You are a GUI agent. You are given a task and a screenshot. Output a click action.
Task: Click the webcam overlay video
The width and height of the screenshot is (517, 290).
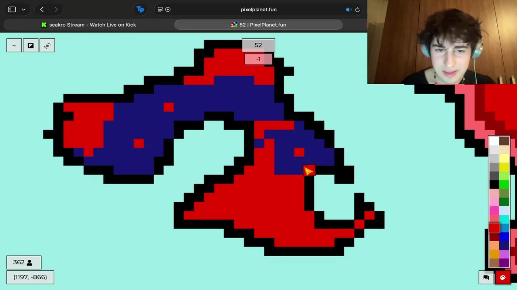point(442,42)
